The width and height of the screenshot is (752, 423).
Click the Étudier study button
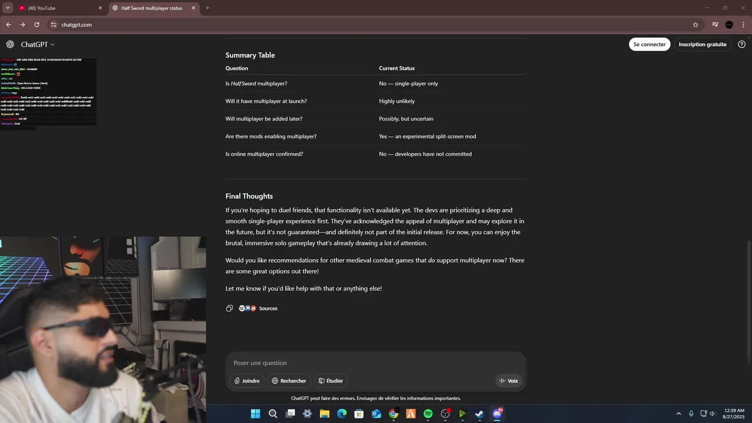click(x=331, y=381)
